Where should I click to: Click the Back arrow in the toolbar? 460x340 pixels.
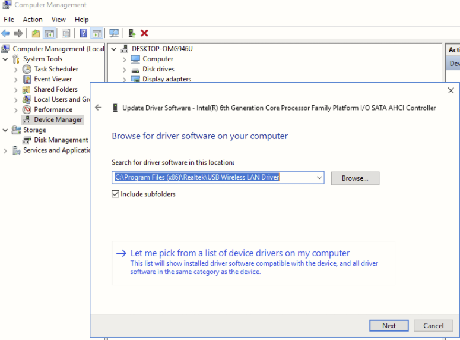tap(6, 33)
